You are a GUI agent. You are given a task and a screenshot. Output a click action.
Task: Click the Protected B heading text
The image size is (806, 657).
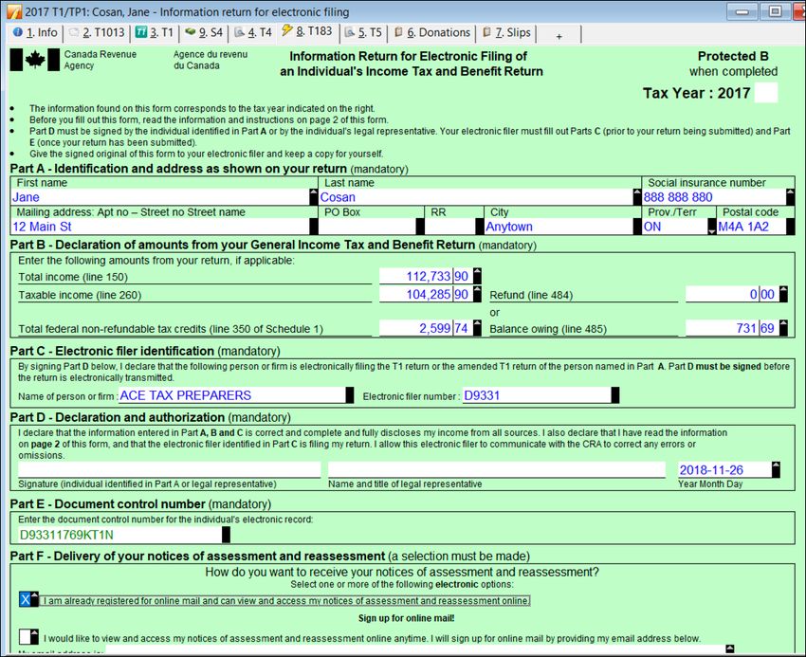click(733, 56)
